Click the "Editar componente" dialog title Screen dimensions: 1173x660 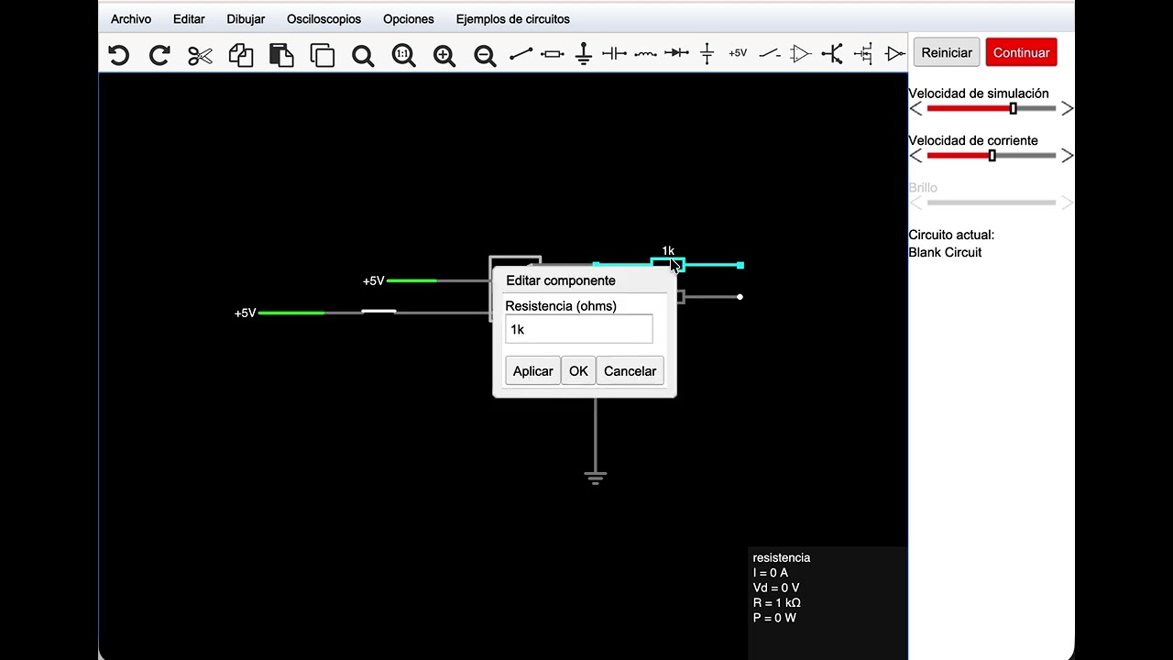561,280
